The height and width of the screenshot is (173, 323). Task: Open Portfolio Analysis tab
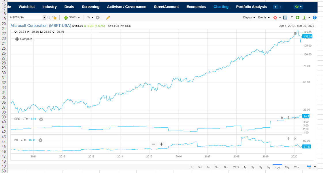251,7
